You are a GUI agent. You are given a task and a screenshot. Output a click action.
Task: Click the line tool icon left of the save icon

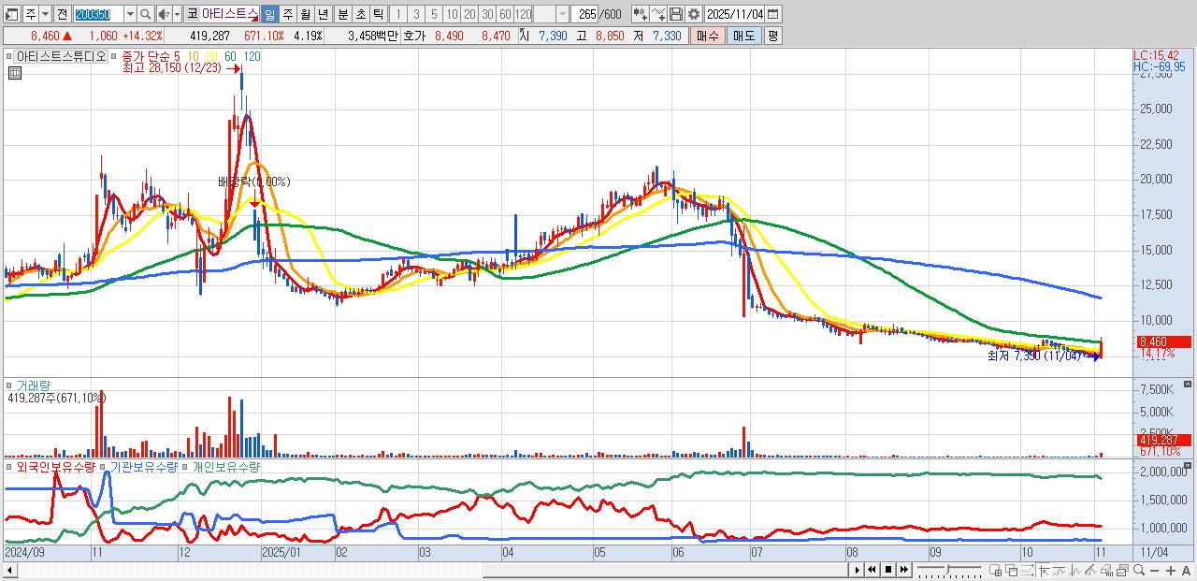[x=658, y=14]
